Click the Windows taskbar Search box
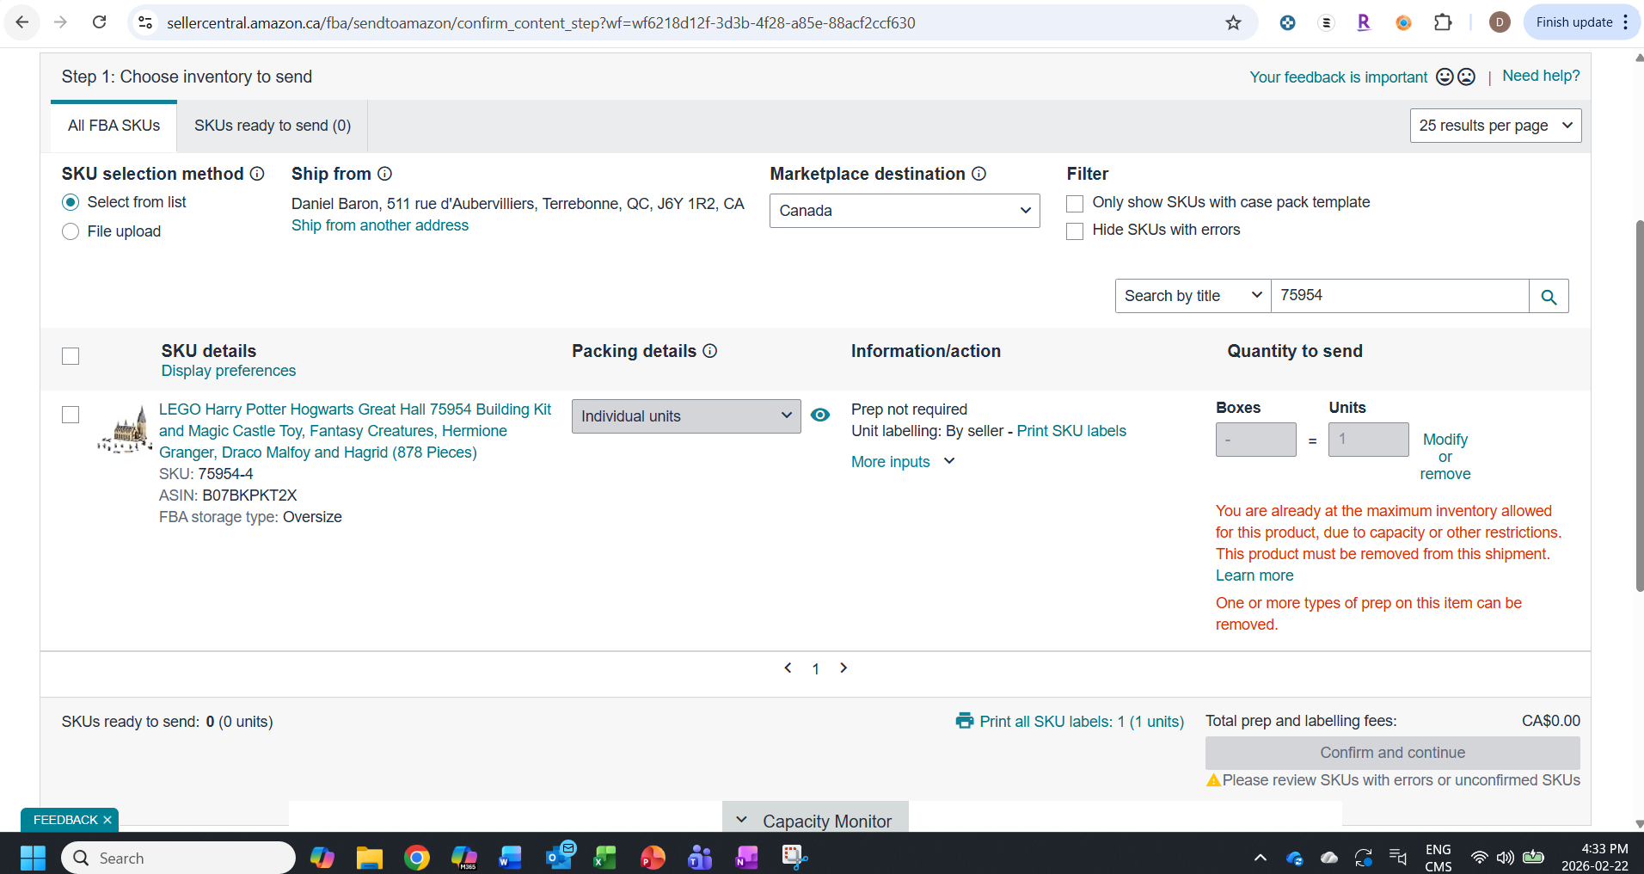This screenshot has width=1644, height=874. [178, 858]
